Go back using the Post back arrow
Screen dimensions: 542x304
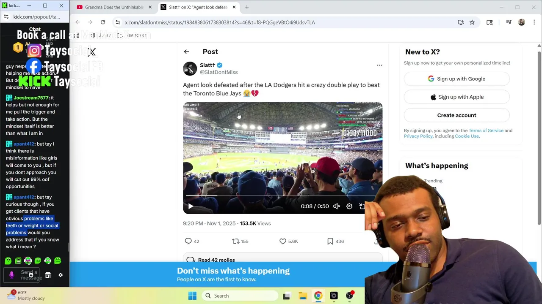186,52
